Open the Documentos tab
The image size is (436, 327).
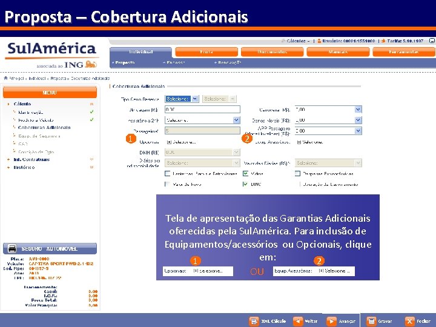(x=272, y=52)
